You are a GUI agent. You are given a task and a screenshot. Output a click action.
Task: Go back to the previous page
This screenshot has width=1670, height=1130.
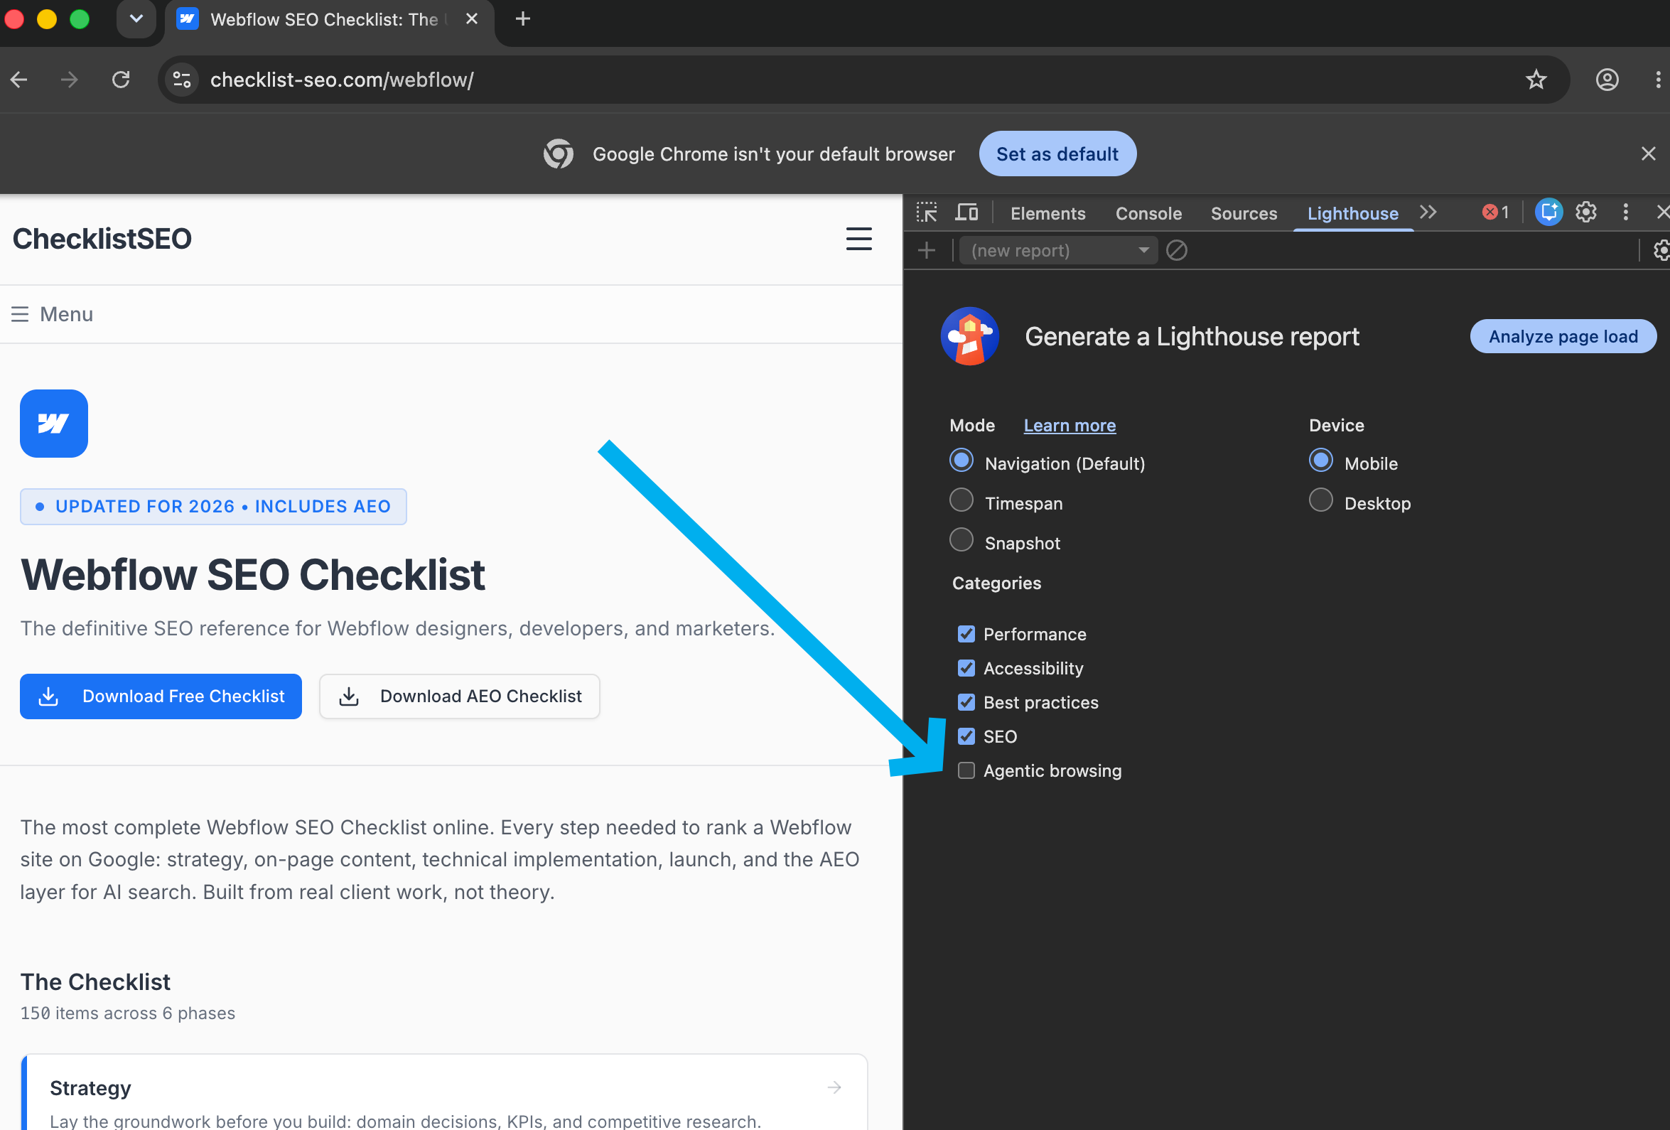tap(19, 80)
